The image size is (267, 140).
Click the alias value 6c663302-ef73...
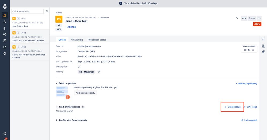pos(110,57)
